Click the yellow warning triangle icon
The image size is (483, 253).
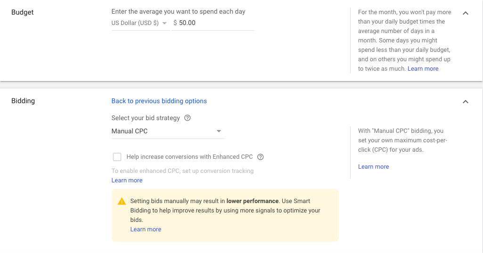coord(122,201)
